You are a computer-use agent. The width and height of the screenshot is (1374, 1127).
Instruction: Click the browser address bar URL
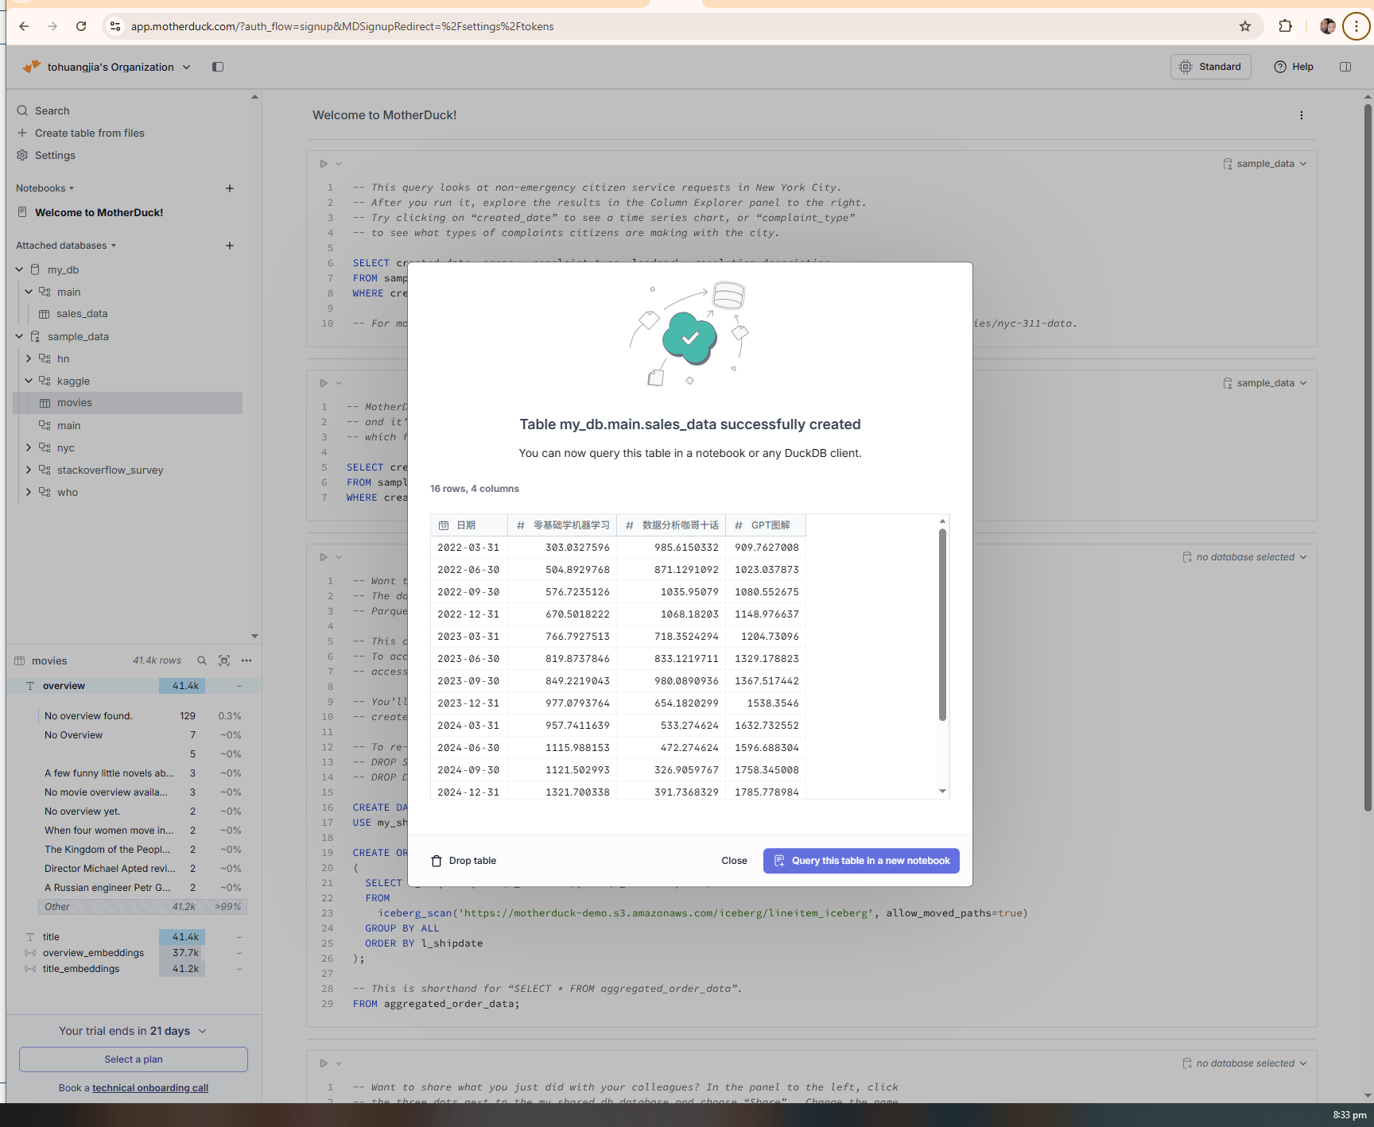(342, 26)
